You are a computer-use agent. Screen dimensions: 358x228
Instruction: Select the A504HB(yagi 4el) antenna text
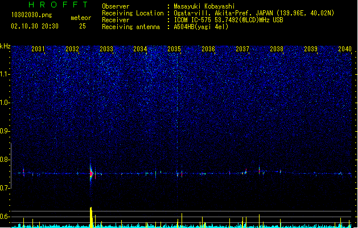pos(201,27)
